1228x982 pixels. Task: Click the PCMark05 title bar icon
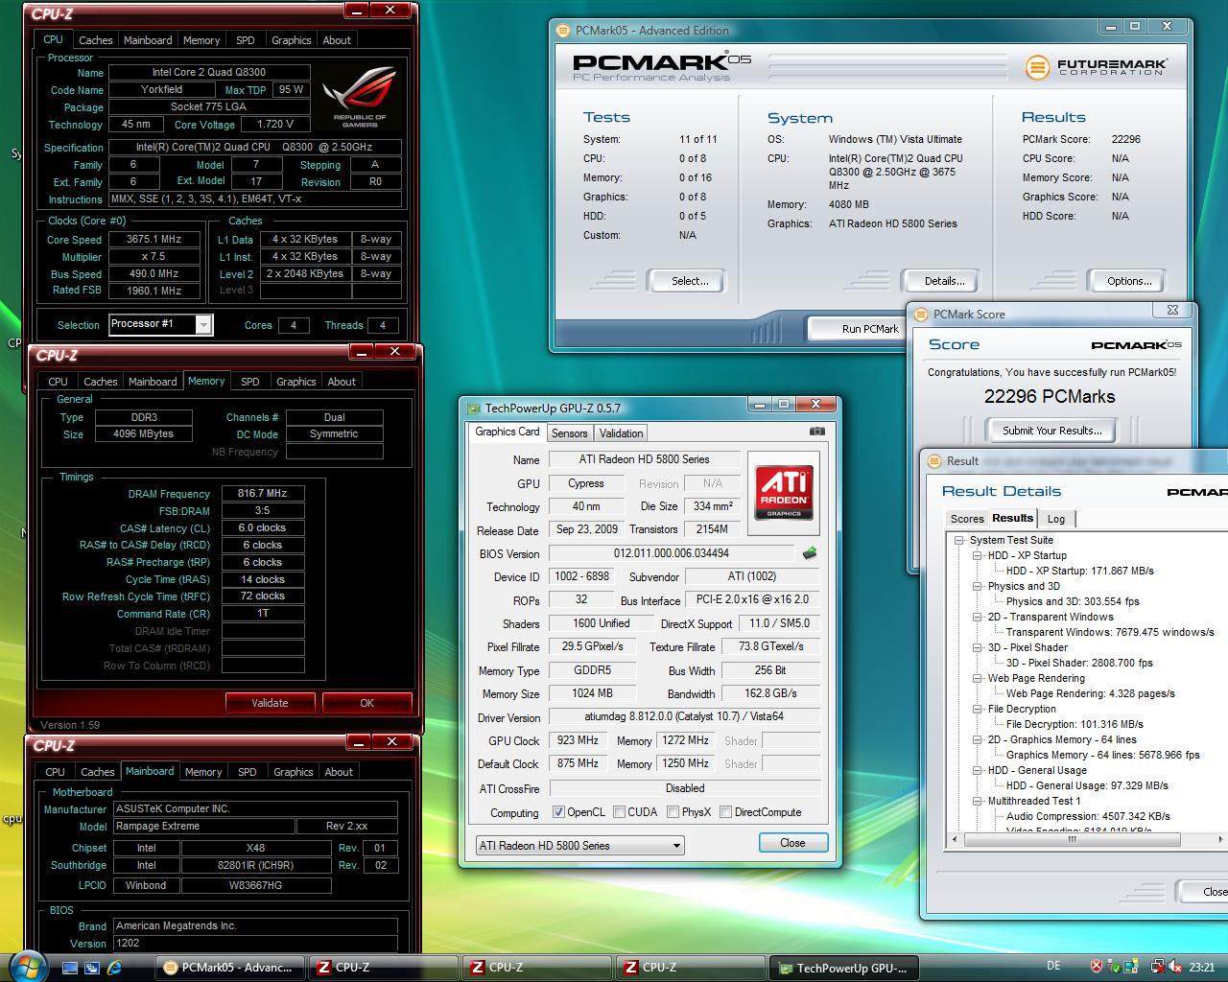click(564, 31)
